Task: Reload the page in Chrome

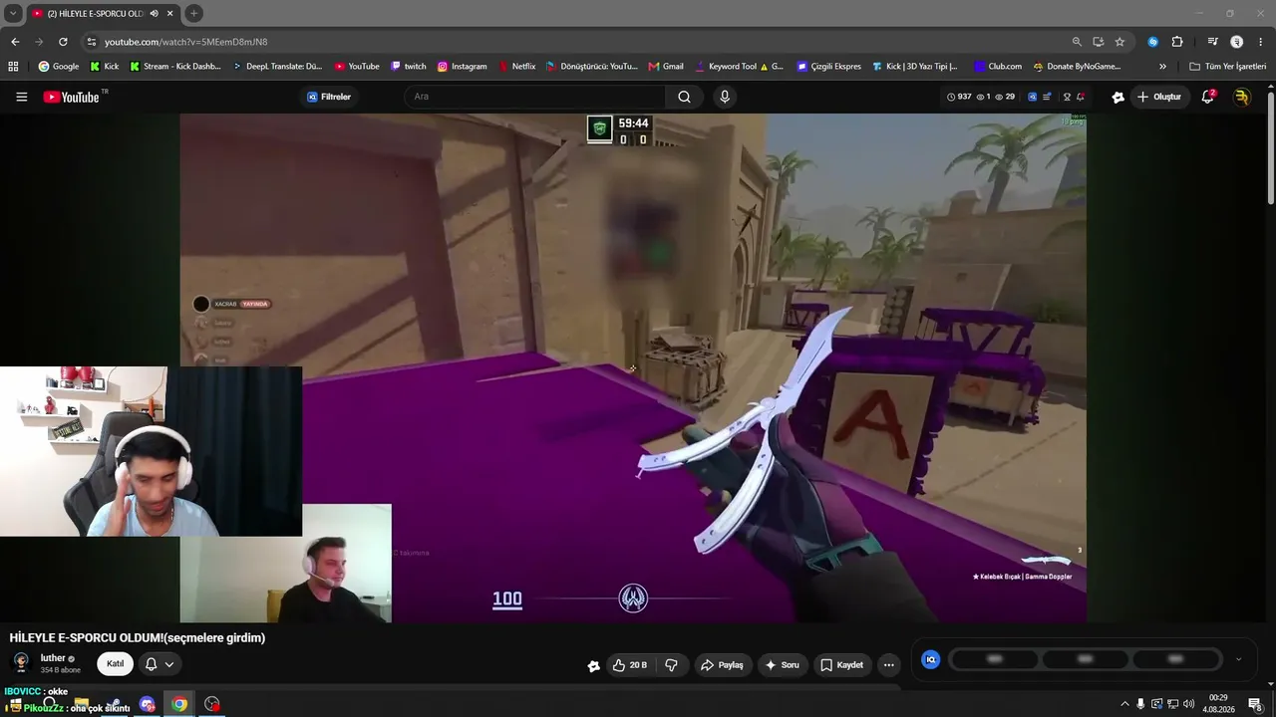Action: [x=63, y=42]
